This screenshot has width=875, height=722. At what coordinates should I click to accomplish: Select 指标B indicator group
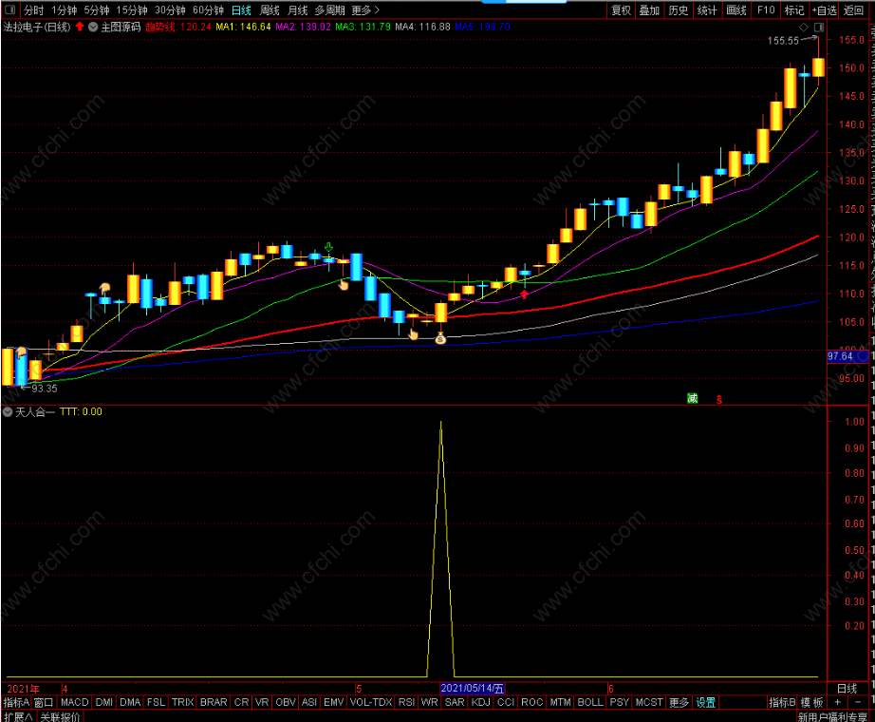pyautogui.click(x=782, y=702)
